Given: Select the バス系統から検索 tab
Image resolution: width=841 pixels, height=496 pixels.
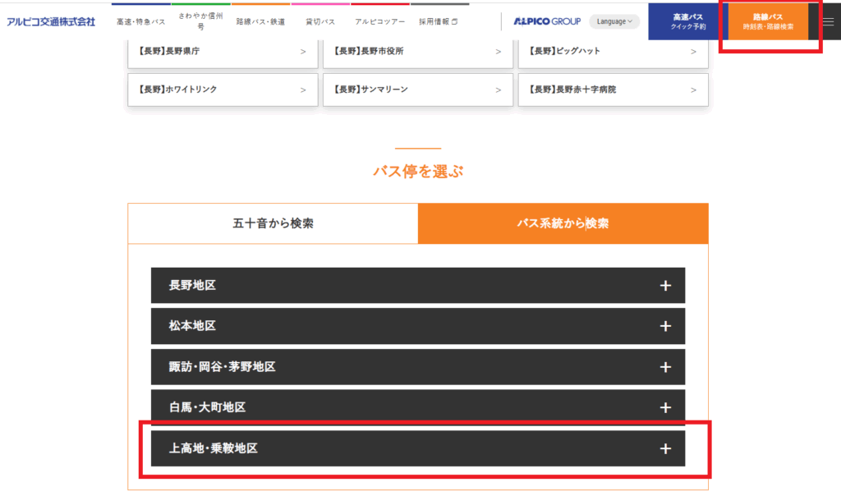Looking at the screenshot, I should click(563, 223).
